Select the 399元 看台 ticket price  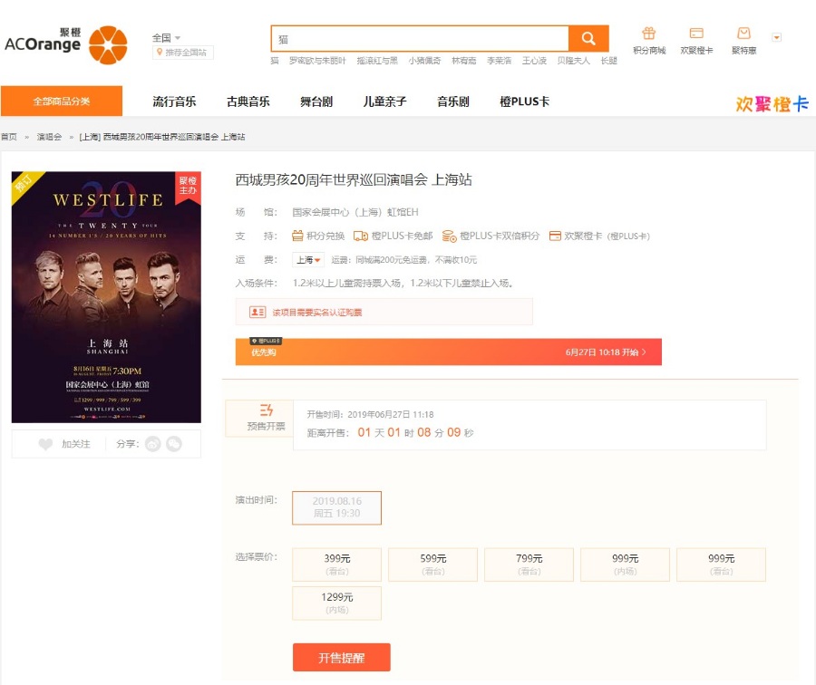click(x=336, y=564)
